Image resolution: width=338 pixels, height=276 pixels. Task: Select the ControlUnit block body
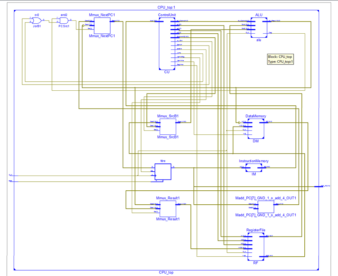[x=167, y=44]
